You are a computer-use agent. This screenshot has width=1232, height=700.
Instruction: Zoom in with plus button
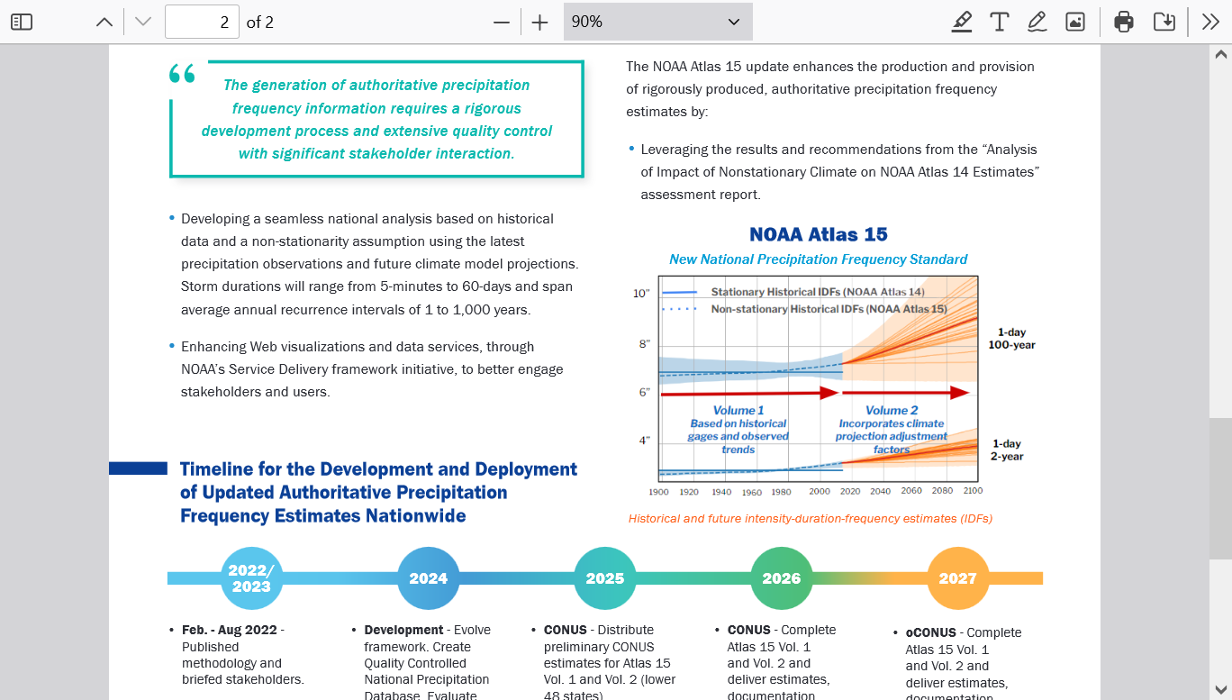539,23
